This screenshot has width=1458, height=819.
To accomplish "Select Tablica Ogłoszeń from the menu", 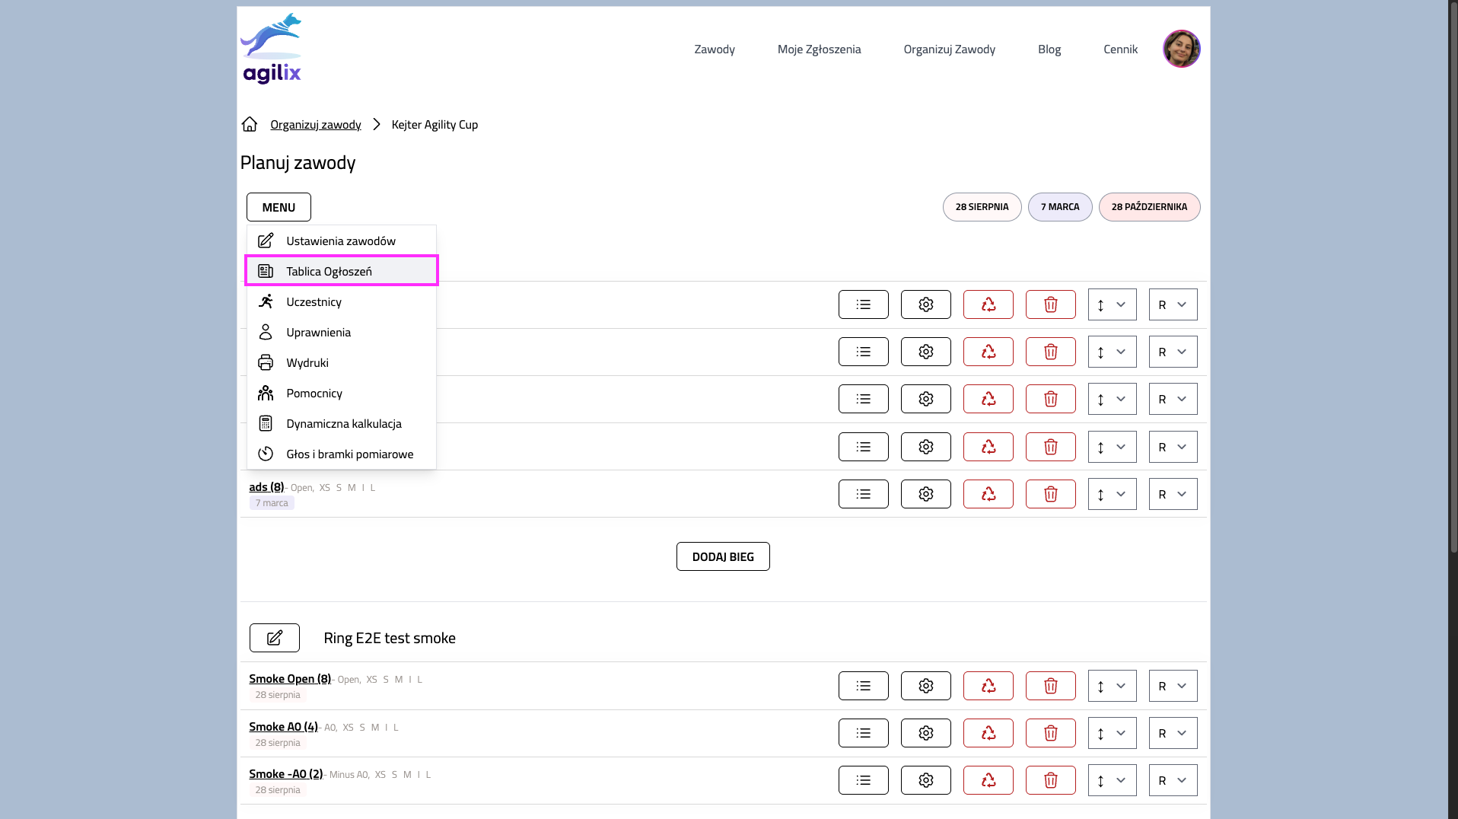I will (329, 271).
